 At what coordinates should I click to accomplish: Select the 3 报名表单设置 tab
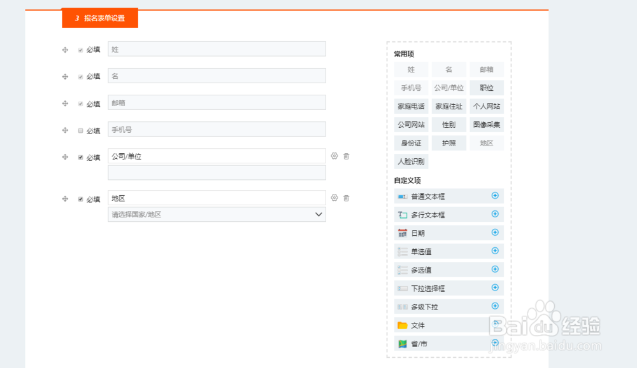[100, 18]
